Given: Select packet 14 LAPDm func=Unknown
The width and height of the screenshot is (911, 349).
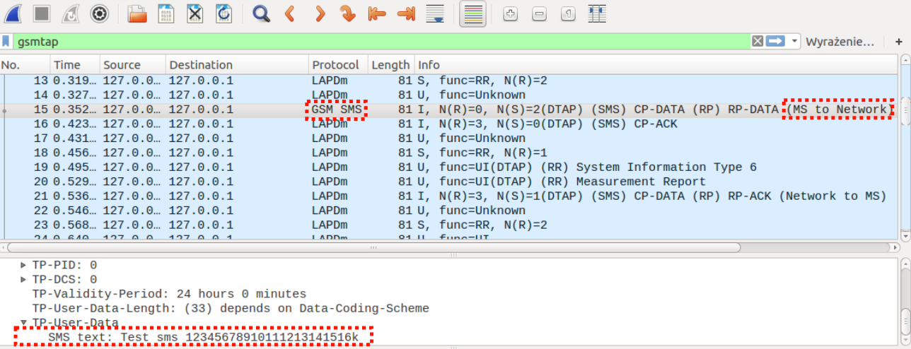Looking at the screenshot, I should pos(449,95).
